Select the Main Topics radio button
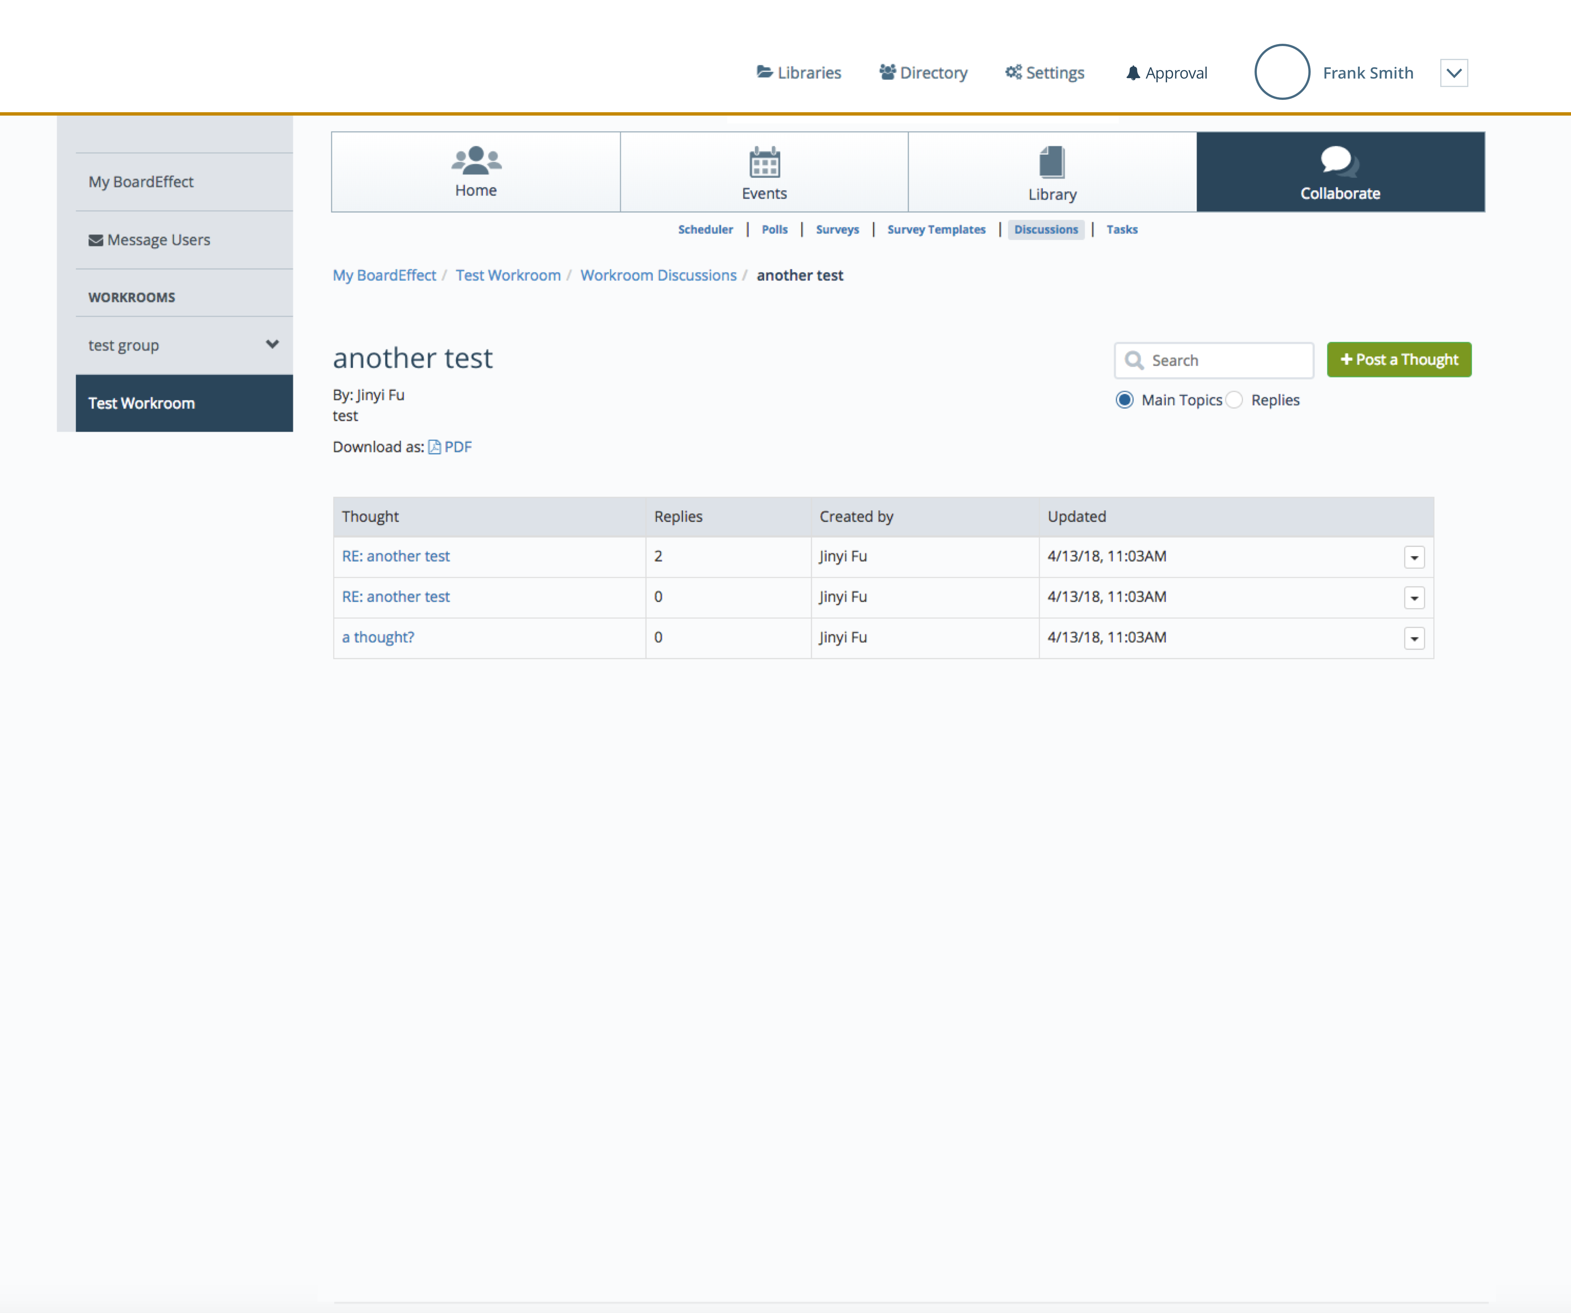This screenshot has height=1313, width=1571. [x=1124, y=400]
